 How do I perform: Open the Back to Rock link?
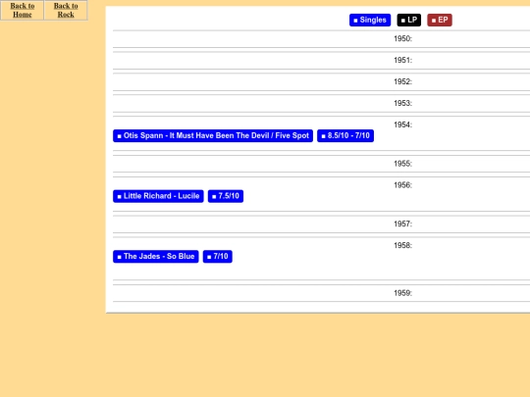pyautogui.click(x=66, y=10)
